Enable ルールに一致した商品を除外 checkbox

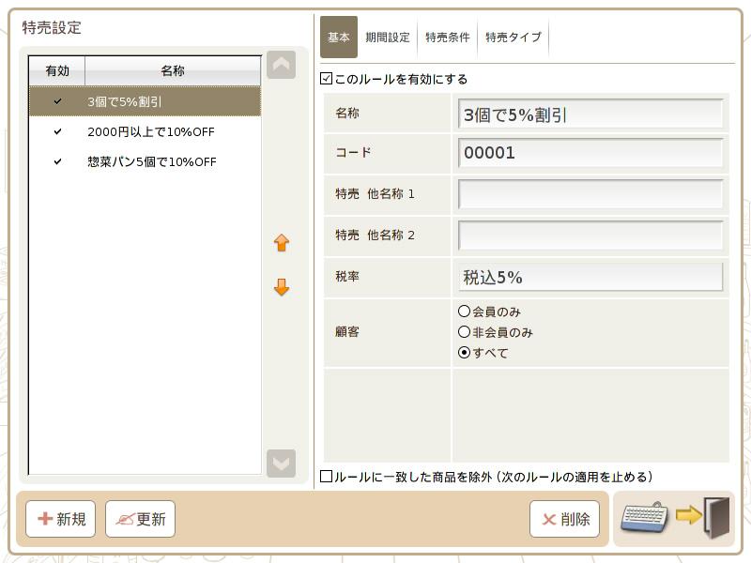[x=327, y=477]
